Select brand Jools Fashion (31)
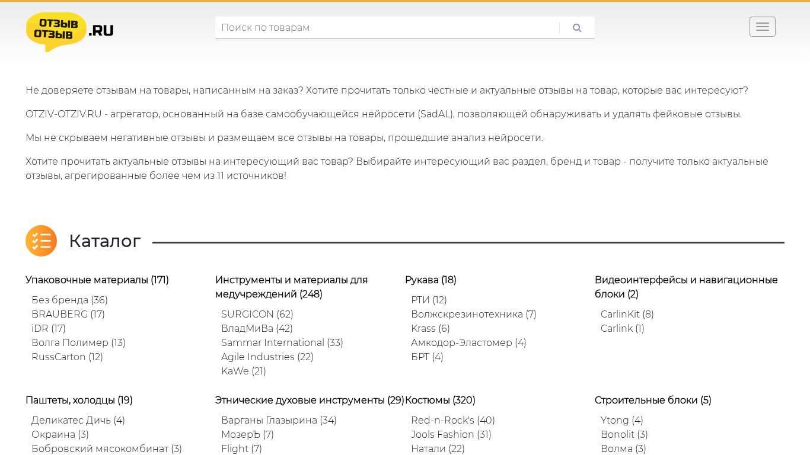Screen dimensions: 810x455 [451, 434]
